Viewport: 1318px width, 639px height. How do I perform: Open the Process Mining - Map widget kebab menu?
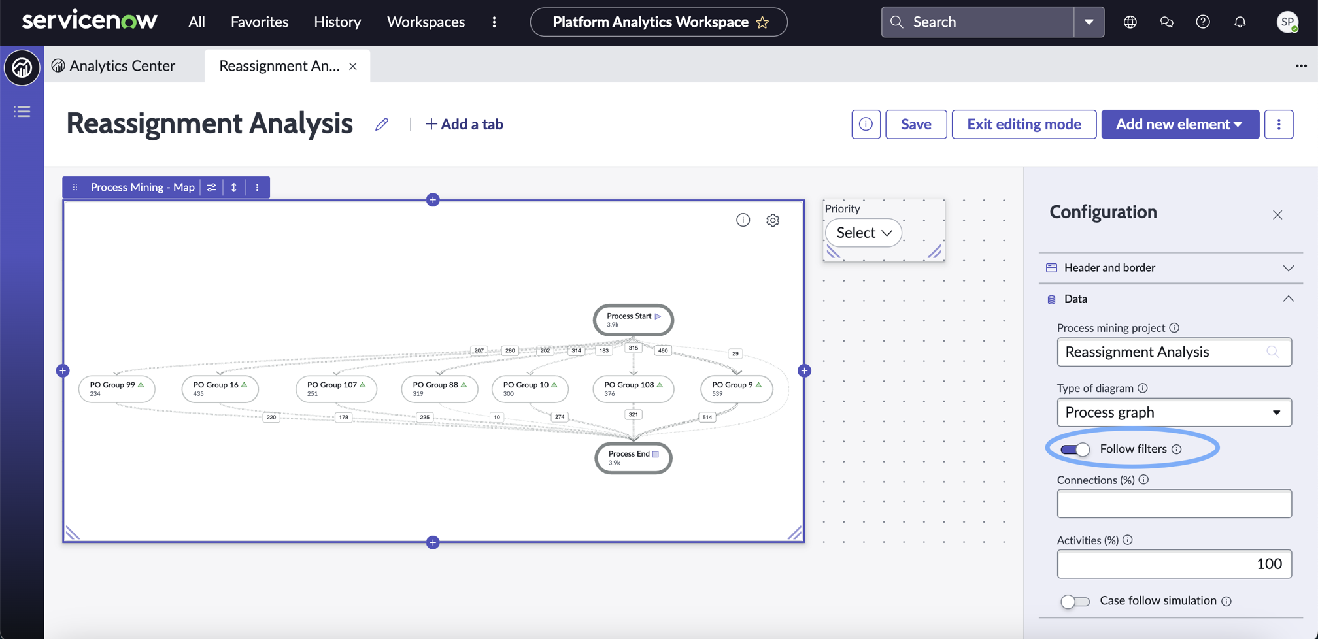click(x=258, y=188)
